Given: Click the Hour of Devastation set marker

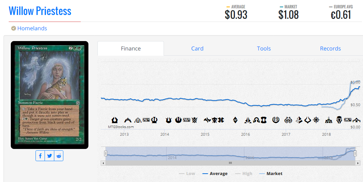Looking at the screenshot, I should [x=308, y=120].
